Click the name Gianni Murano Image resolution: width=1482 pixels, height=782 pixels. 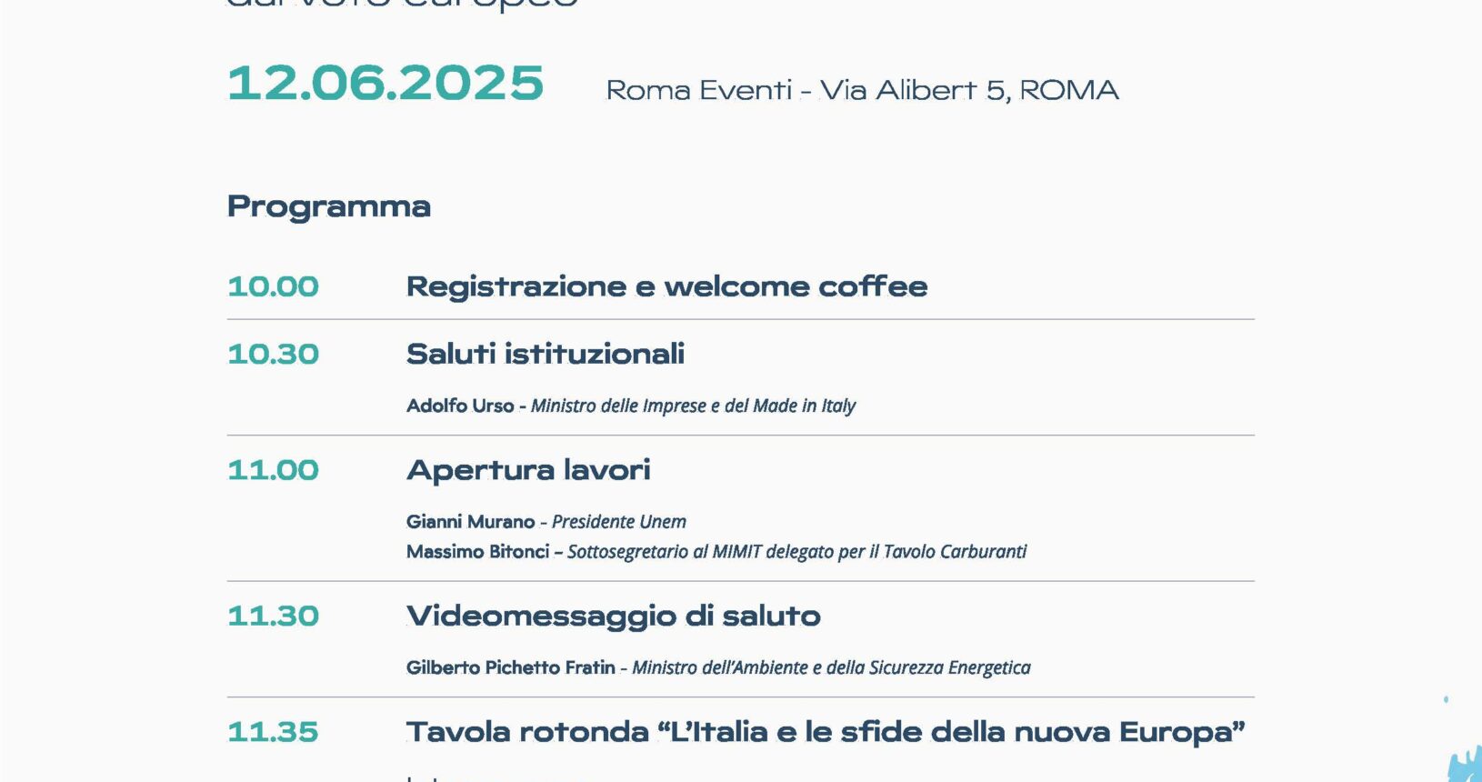[x=470, y=522]
